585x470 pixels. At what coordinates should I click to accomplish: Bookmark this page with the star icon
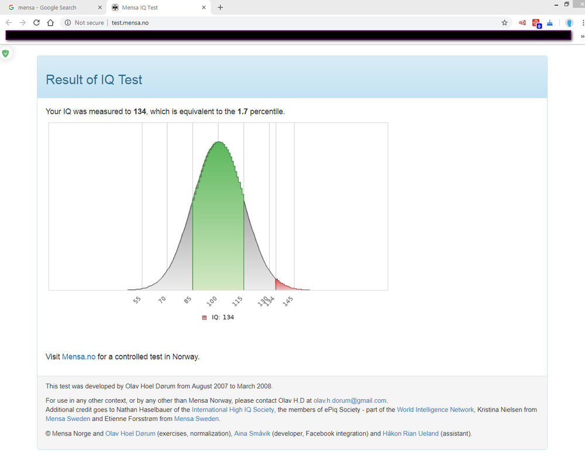(504, 23)
